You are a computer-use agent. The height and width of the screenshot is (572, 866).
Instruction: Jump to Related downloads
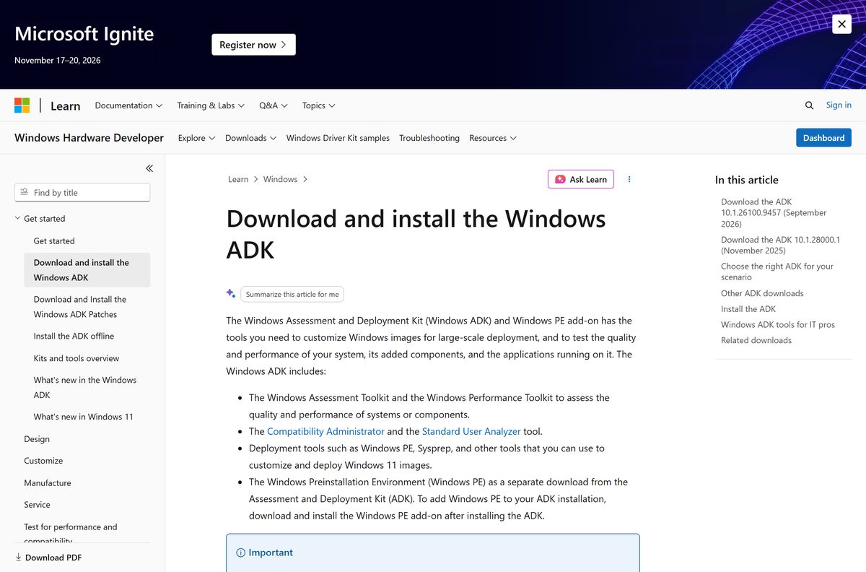pyautogui.click(x=756, y=340)
